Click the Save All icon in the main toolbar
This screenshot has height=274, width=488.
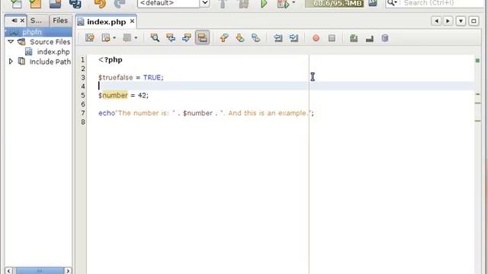tap(75, 4)
